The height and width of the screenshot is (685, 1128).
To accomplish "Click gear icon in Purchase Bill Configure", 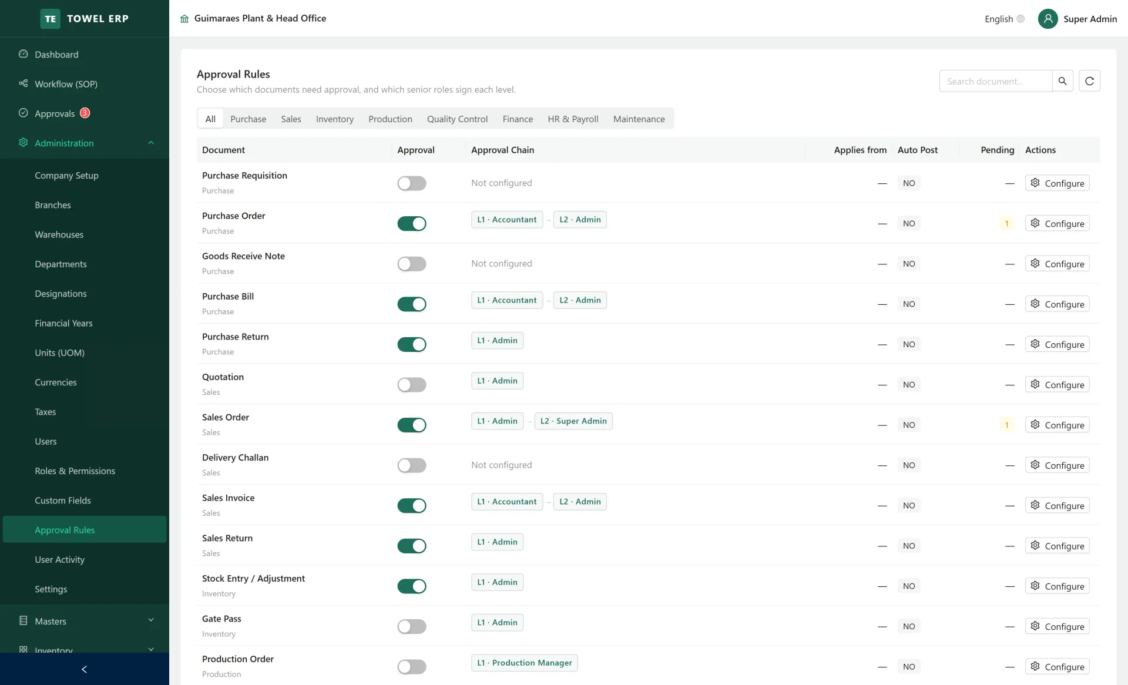I will coord(1035,304).
